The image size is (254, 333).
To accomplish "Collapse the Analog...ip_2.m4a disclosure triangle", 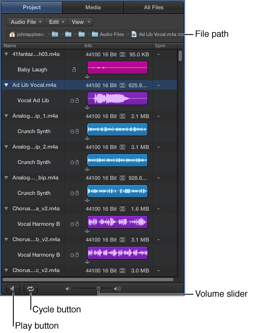I will (x=6, y=147).
